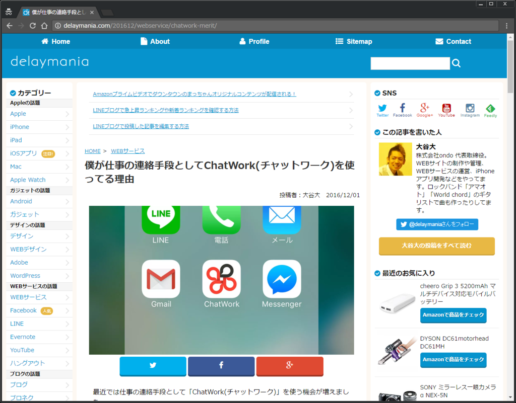Open the ブログ category
Image resolution: width=516 pixels, height=403 pixels.
[39, 384]
